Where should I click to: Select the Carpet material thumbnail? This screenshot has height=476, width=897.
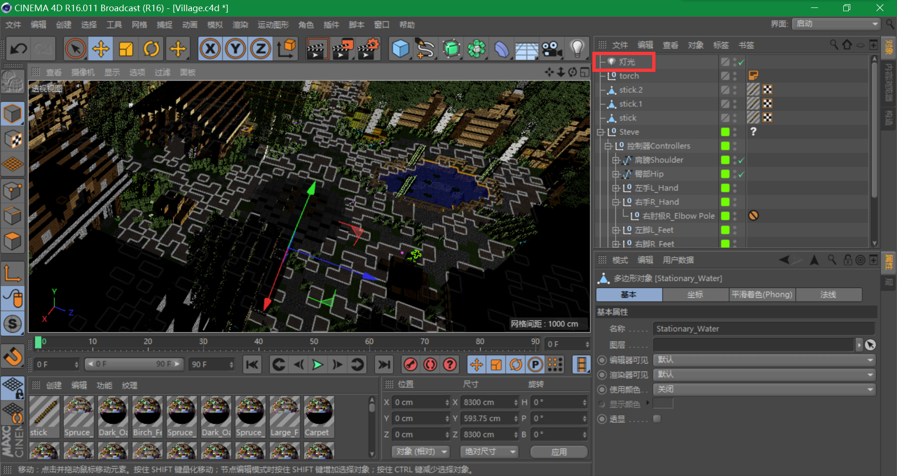319,417
